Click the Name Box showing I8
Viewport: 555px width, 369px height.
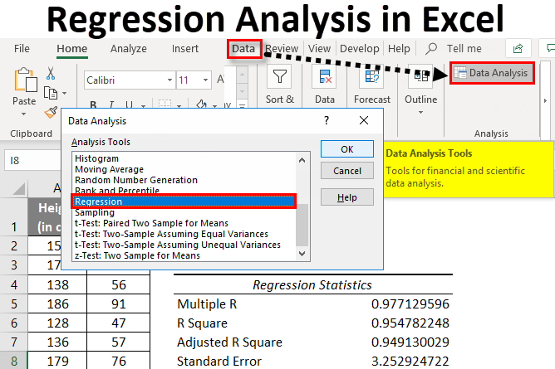tap(33, 159)
